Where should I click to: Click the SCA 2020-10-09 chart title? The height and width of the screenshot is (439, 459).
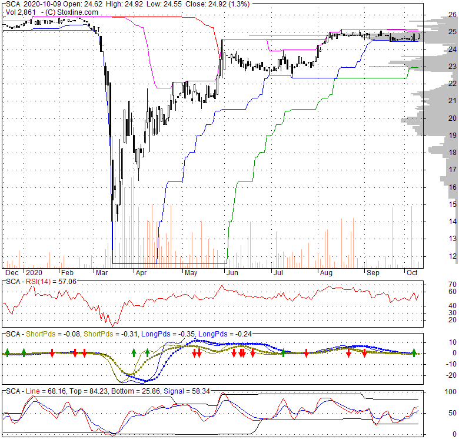click(x=32, y=4)
